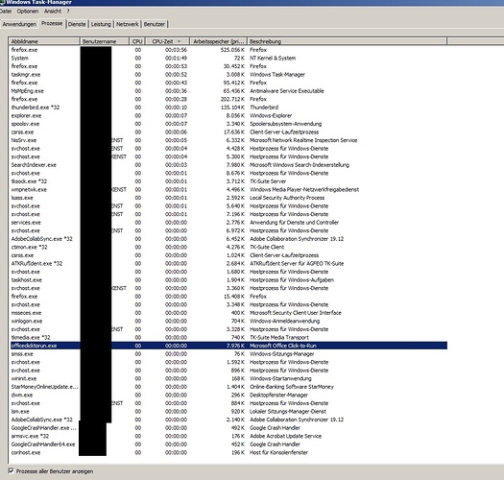Image resolution: width=504 pixels, height=480 pixels.
Task: Open the ? help menu
Action: click(68, 12)
